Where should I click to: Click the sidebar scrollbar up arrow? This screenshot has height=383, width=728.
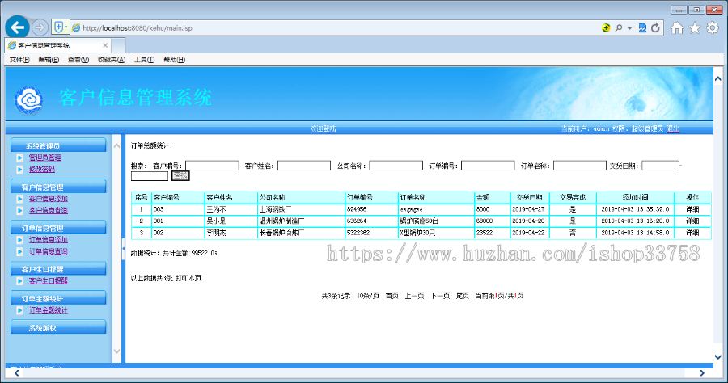(117, 146)
